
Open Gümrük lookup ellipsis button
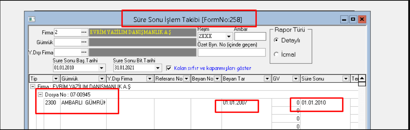[x=84, y=42]
